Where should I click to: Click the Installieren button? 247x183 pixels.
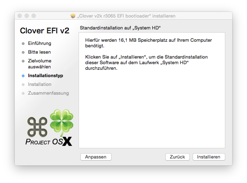coord(209,157)
